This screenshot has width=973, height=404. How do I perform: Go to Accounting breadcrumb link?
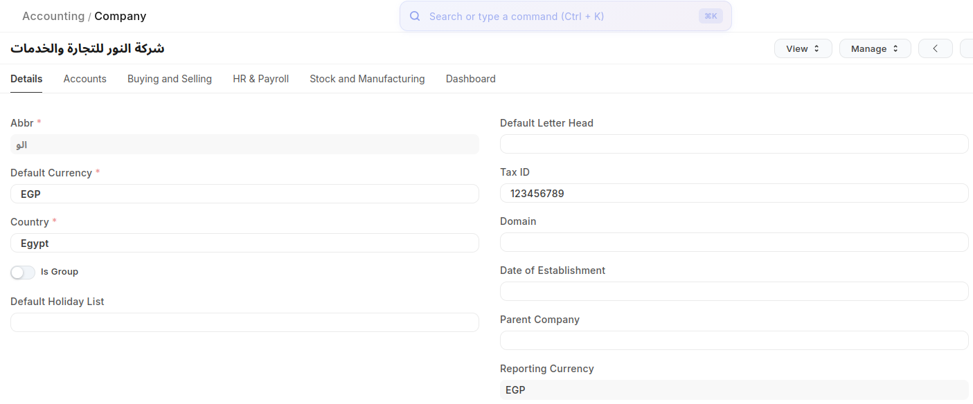(x=53, y=16)
